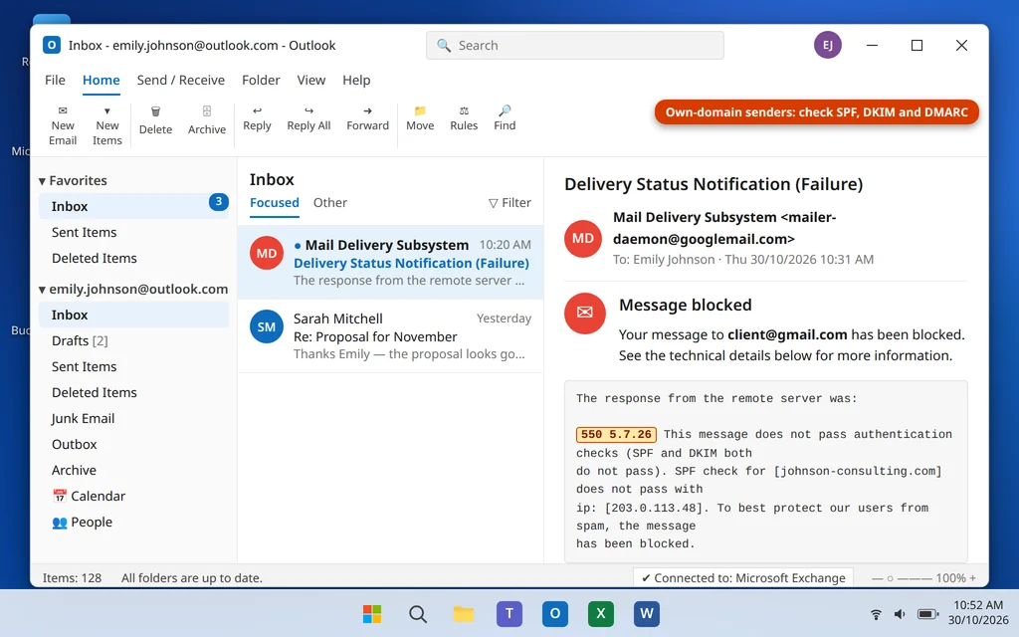Open Sarah Mitchell's Re: Proposal email
The height and width of the screenshot is (637, 1019).
pyautogui.click(x=390, y=335)
